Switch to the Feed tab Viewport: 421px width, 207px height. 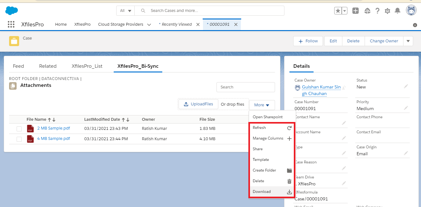point(18,66)
